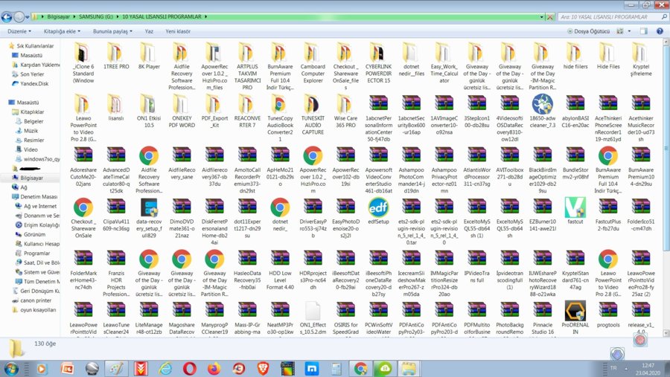Open the 18650-adwcleaner_7.3 file
Image resolution: width=670 pixels, height=377 pixels.
(x=542, y=104)
